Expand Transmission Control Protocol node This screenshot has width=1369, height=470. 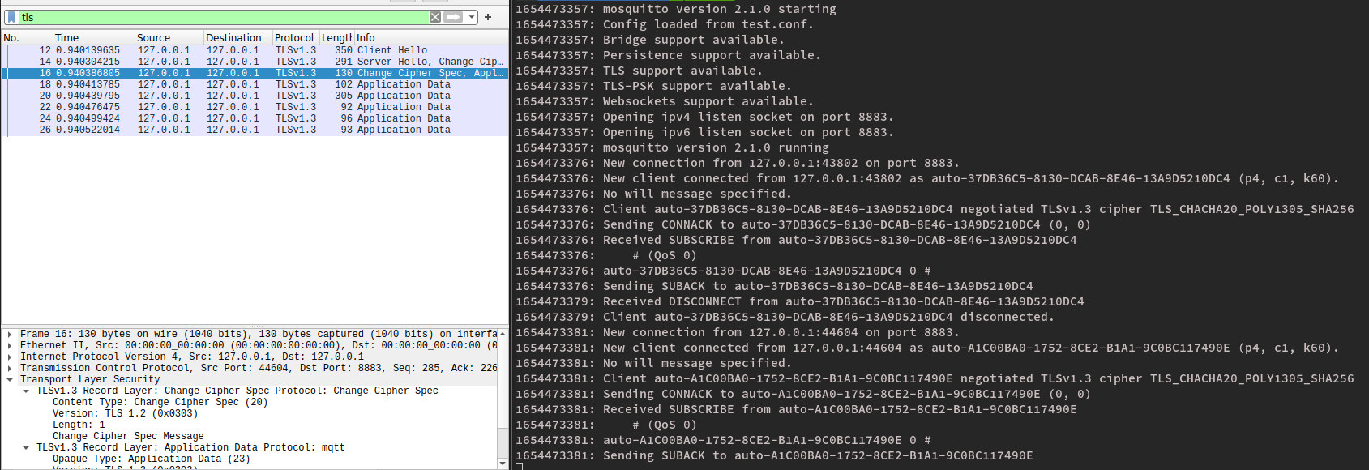pos(10,368)
